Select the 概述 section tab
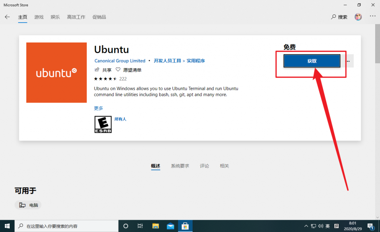 click(x=155, y=166)
